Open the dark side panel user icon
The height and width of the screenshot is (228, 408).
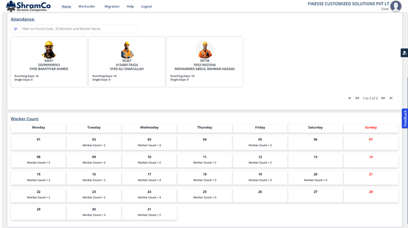(404, 53)
